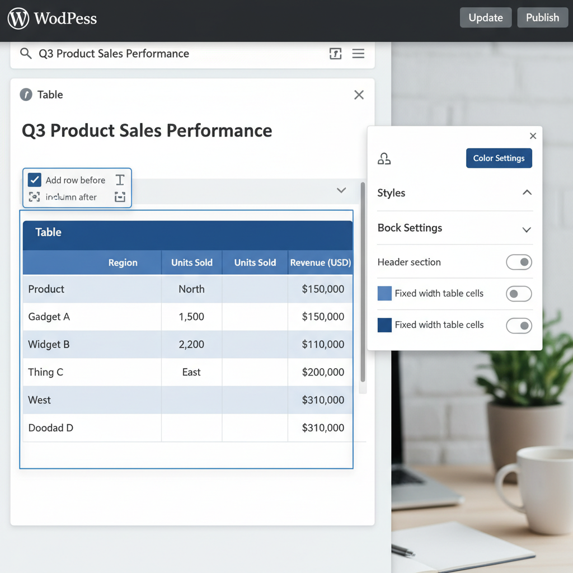This screenshot has height=573, width=573.
Task: Click the light blue color swatch
Action: pyautogui.click(x=384, y=293)
